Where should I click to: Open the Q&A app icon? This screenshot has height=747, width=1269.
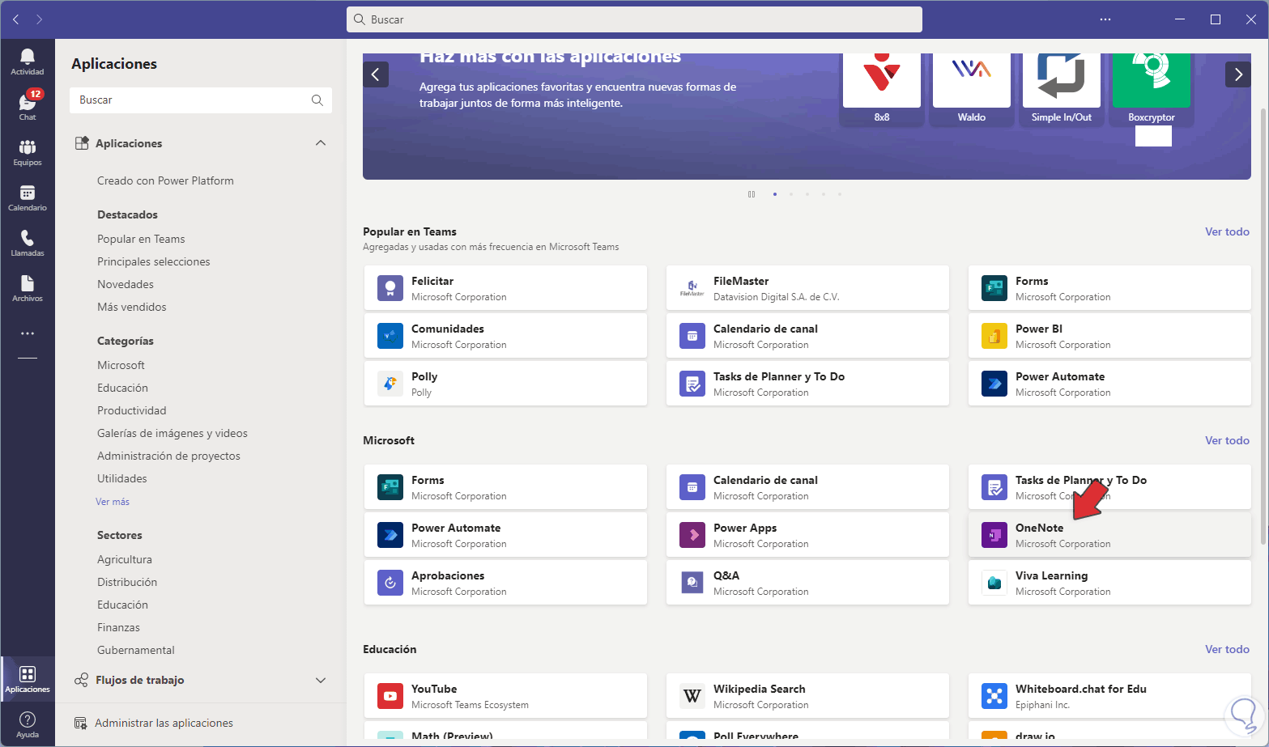pos(692,583)
